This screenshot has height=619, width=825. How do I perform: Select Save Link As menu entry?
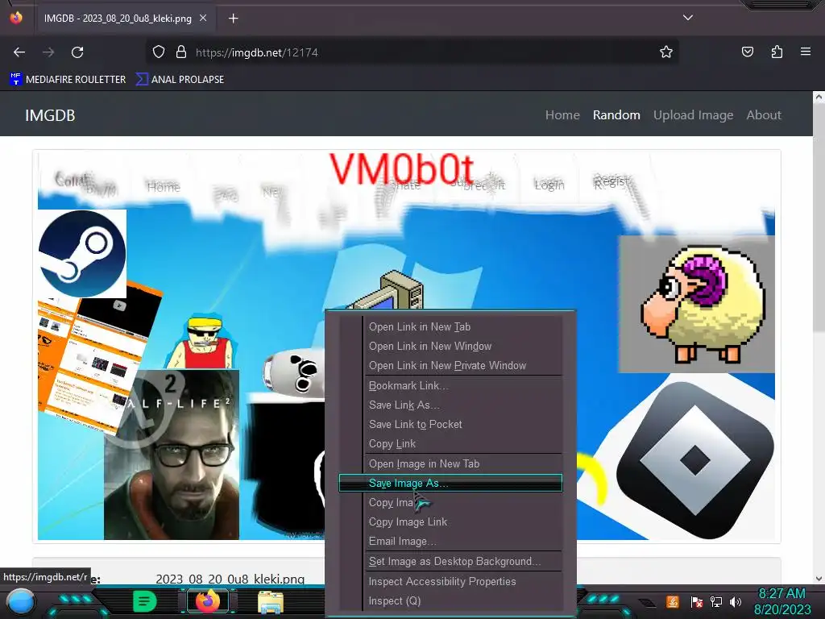(450, 405)
